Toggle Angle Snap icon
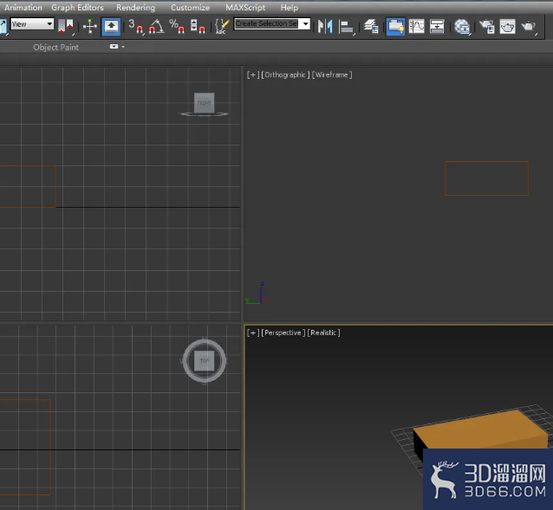Viewport: 553px width, 510px height. pyautogui.click(x=156, y=27)
